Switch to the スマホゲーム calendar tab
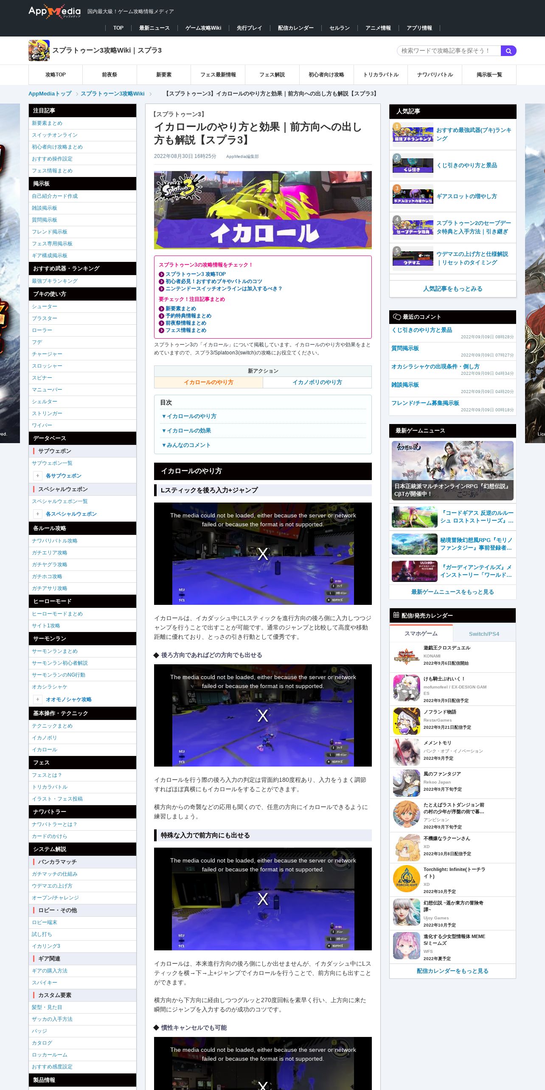Image resolution: width=545 pixels, height=1090 pixels. tap(421, 633)
